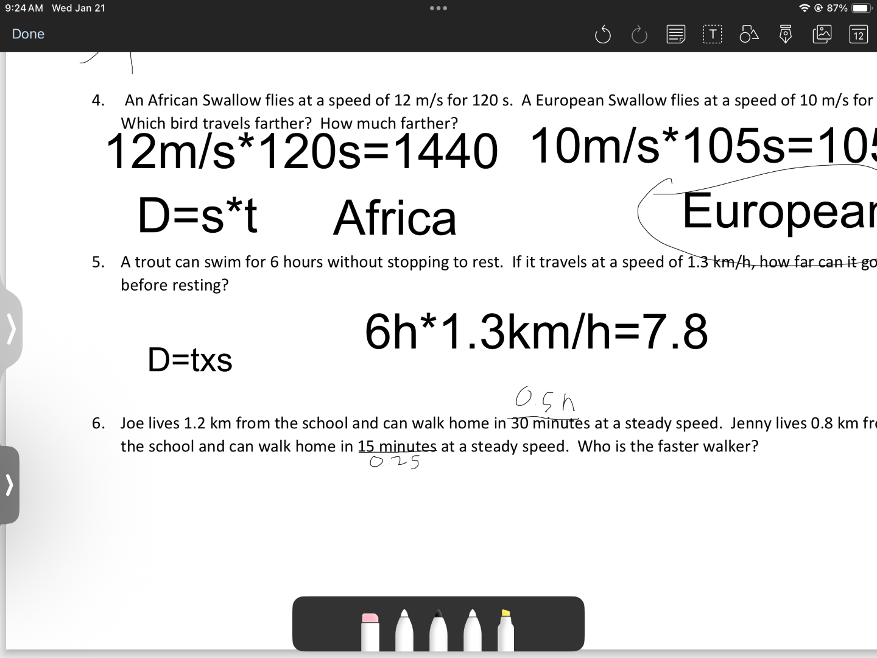Select white pen right of black pen
Viewport: 877px width, 658px height.
472,631
